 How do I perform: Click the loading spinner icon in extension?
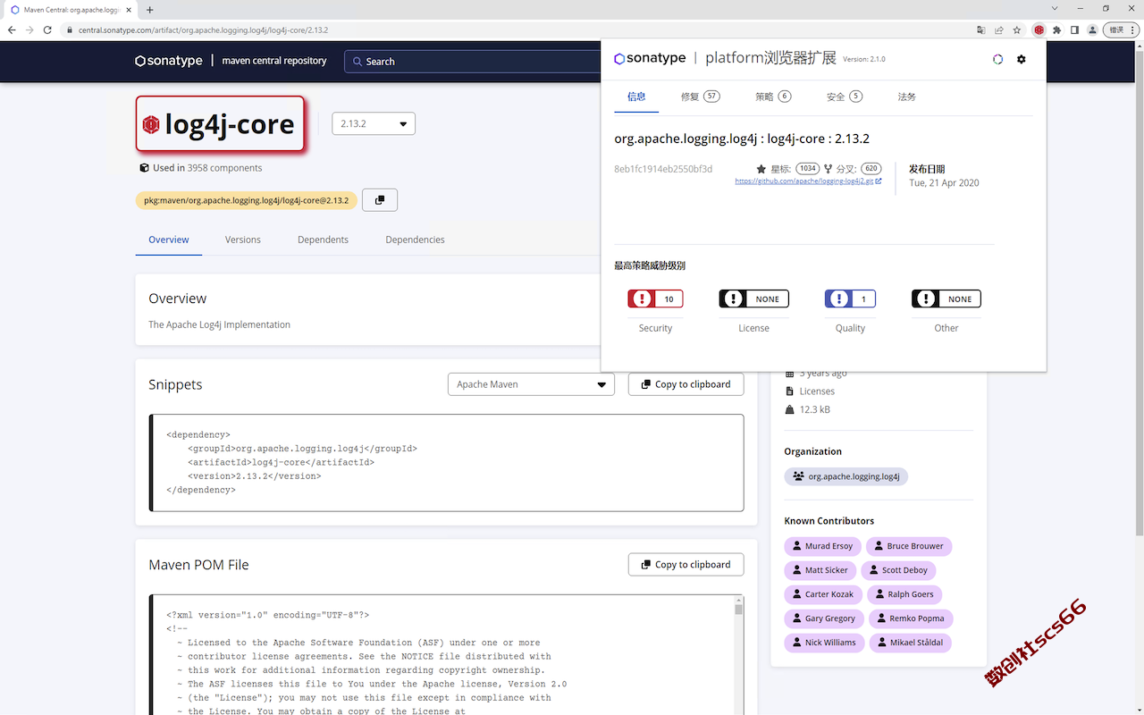tap(998, 59)
